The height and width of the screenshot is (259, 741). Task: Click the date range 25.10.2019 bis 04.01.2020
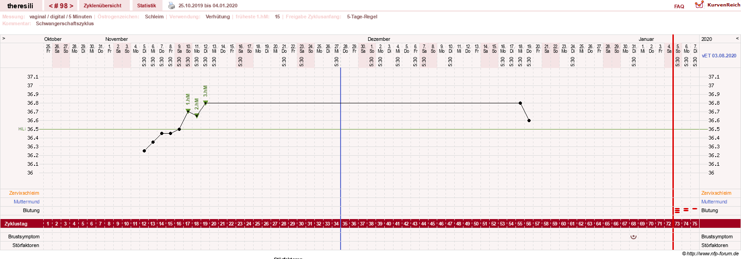click(208, 6)
